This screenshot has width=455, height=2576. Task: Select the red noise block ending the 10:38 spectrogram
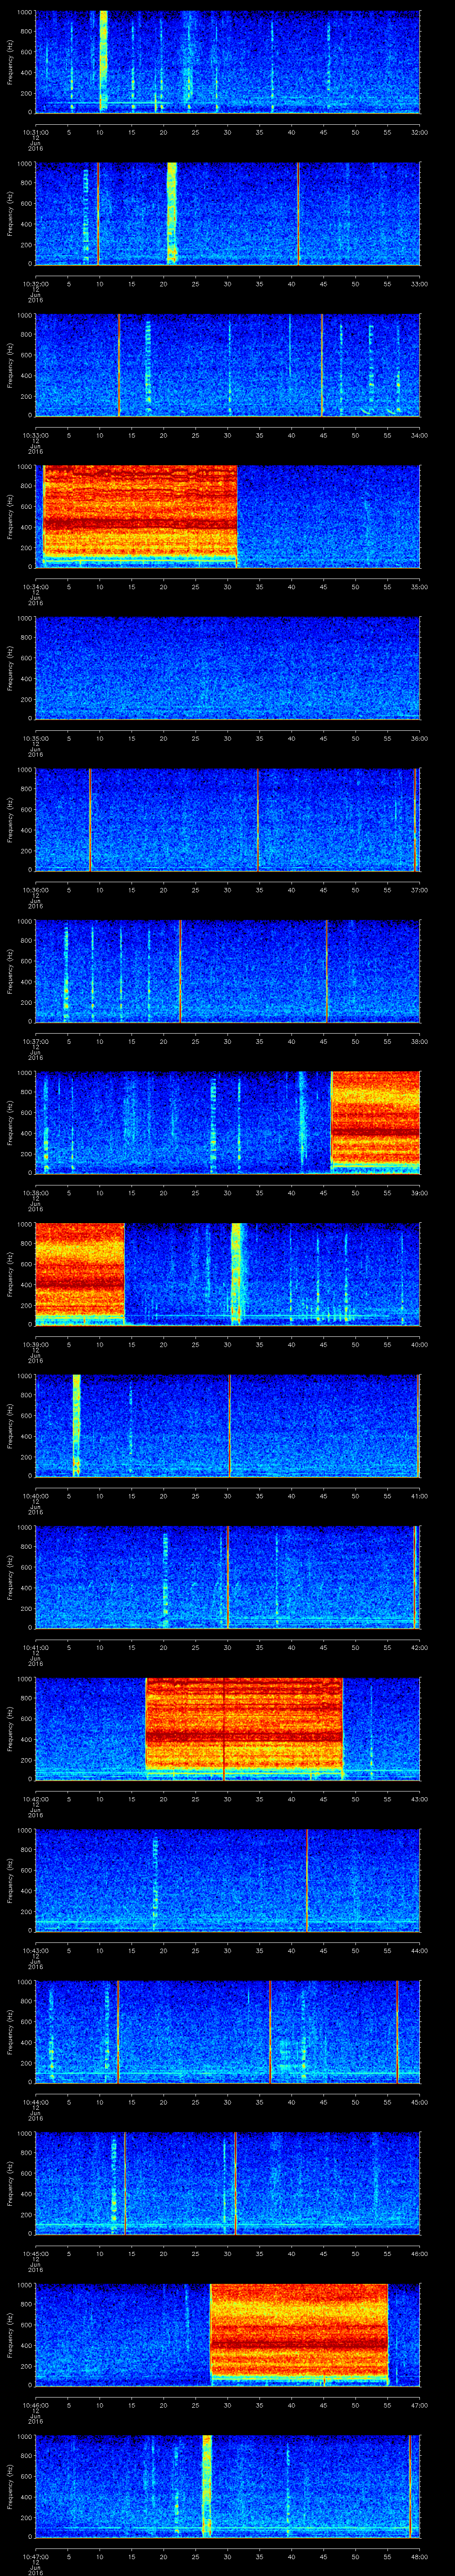pyautogui.click(x=375, y=1119)
